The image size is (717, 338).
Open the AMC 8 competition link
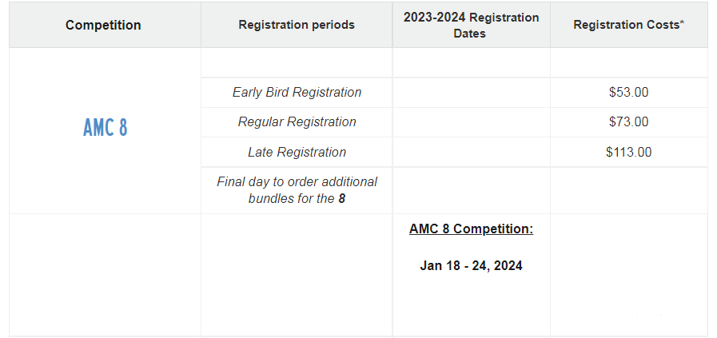tap(106, 127)
